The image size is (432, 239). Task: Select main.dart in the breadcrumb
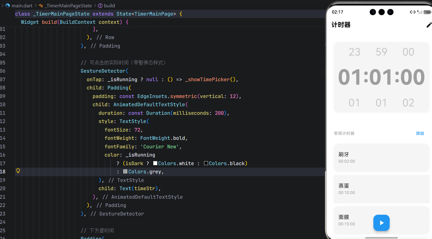point(22,5)
